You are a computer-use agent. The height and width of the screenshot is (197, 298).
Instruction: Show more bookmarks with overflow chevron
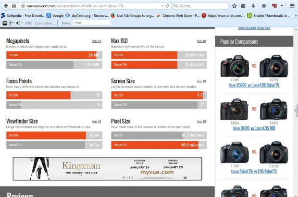click(293, 15)
